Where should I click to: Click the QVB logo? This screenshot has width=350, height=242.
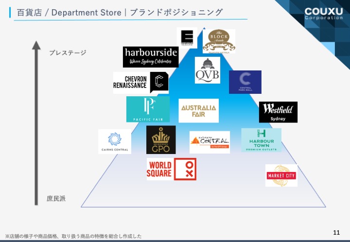(208, 70)
